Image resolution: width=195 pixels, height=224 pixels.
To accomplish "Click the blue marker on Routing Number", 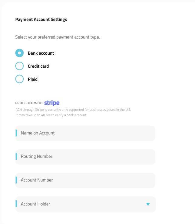I will [16, 156].
